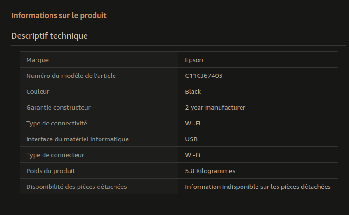This screenshot has width=349, height=215.
Task: Select the USB interface value
Action: tap(191, 139)
